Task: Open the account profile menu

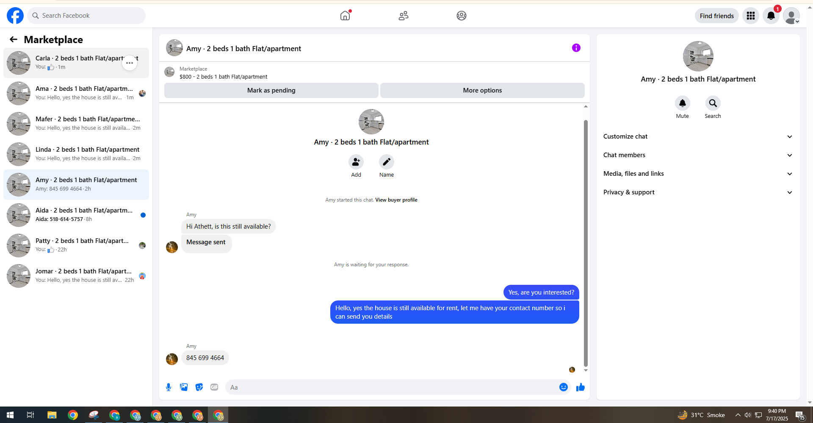Action: pyautogui.click(x=791, y=16)
